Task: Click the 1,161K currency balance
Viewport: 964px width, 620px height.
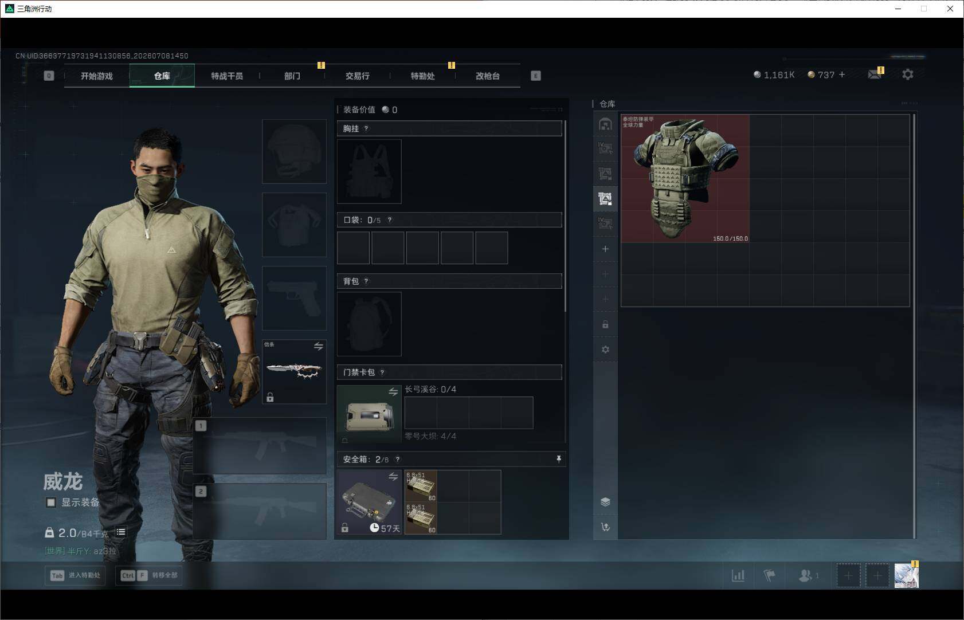Action: 774,75
